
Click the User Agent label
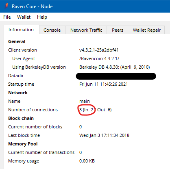24,58
